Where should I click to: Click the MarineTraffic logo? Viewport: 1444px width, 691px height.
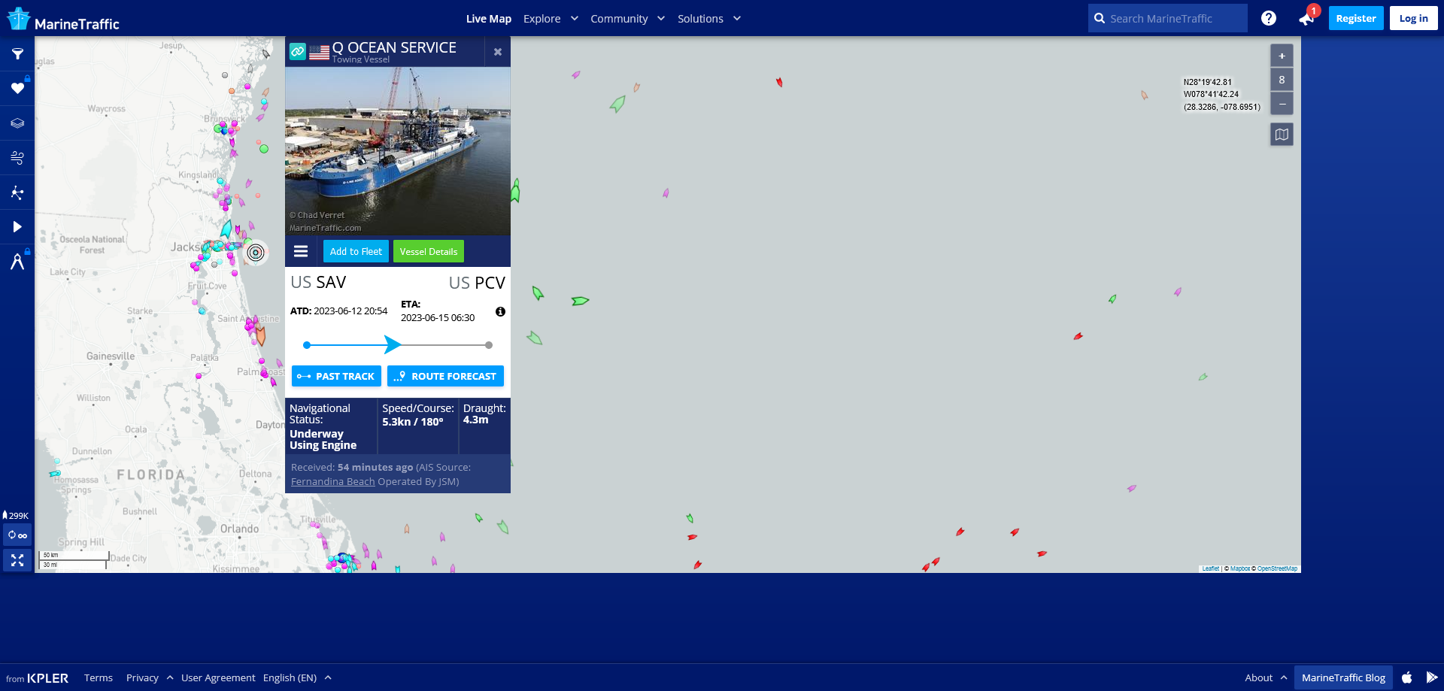click(62, 20)
